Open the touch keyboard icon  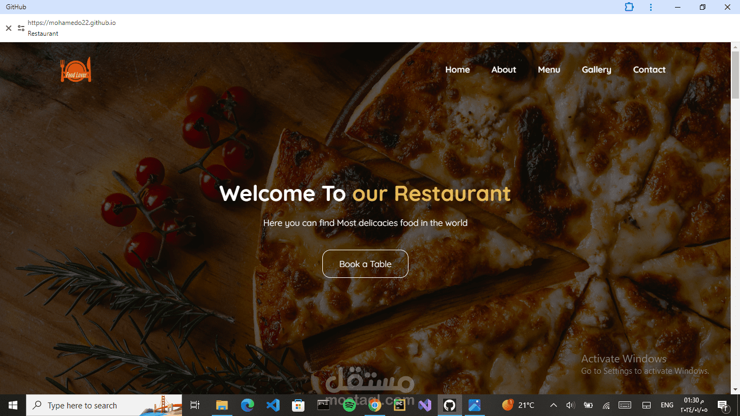point(625,405)
